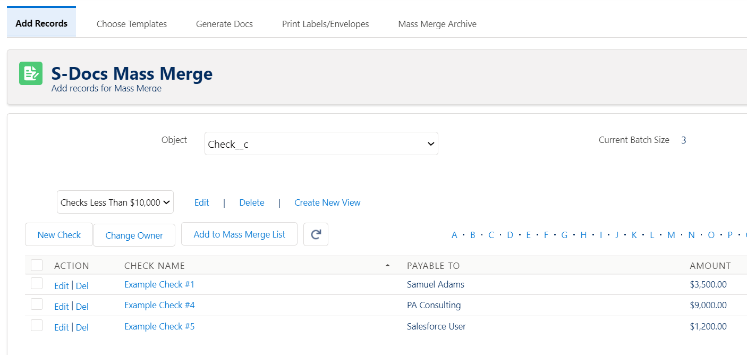Filter list by letter M

pos(671,235)
